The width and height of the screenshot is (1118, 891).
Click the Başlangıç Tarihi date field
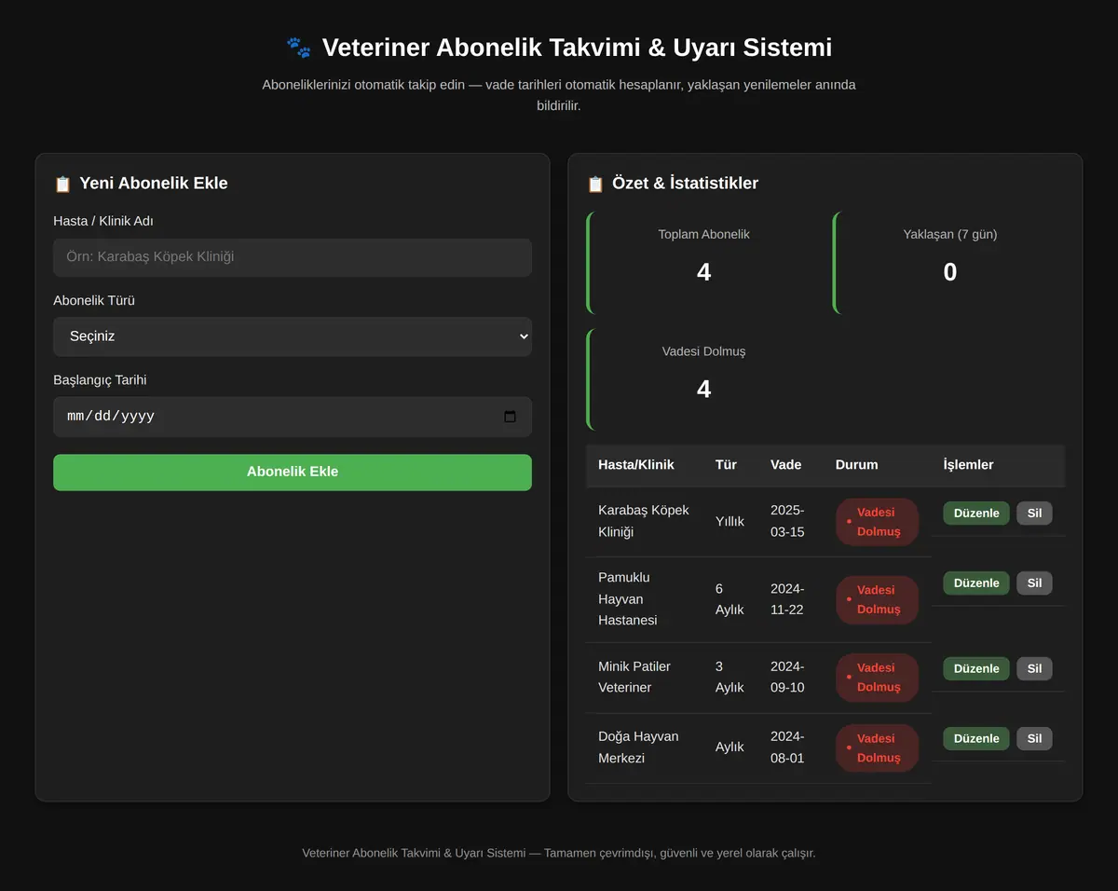point(293,417)
